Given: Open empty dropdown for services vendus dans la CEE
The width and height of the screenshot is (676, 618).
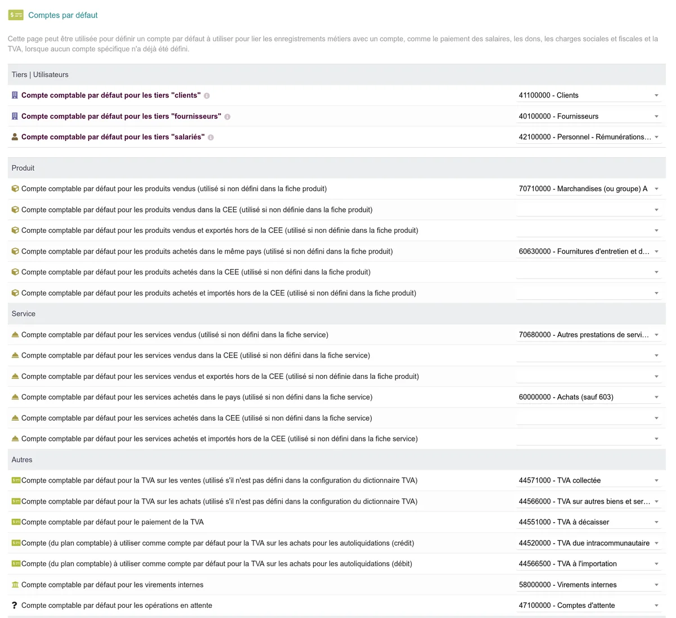Looking at the screenshot, I should tap(589, 356).
